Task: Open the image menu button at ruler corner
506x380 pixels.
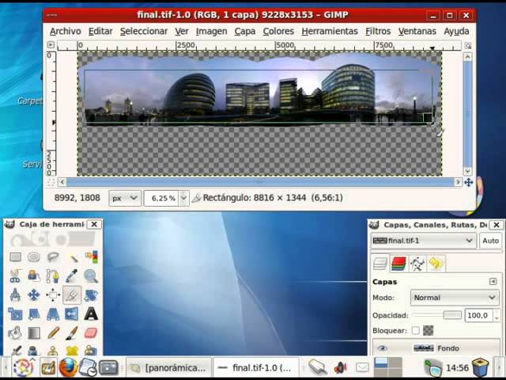Action: (x=51, y=45)
